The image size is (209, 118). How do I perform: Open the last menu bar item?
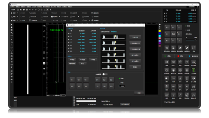click(x=70, y=7)
